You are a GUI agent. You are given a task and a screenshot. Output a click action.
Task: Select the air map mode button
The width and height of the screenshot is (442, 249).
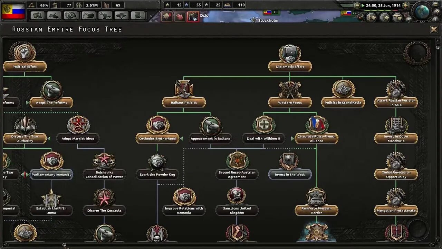[x=397, y=17]
